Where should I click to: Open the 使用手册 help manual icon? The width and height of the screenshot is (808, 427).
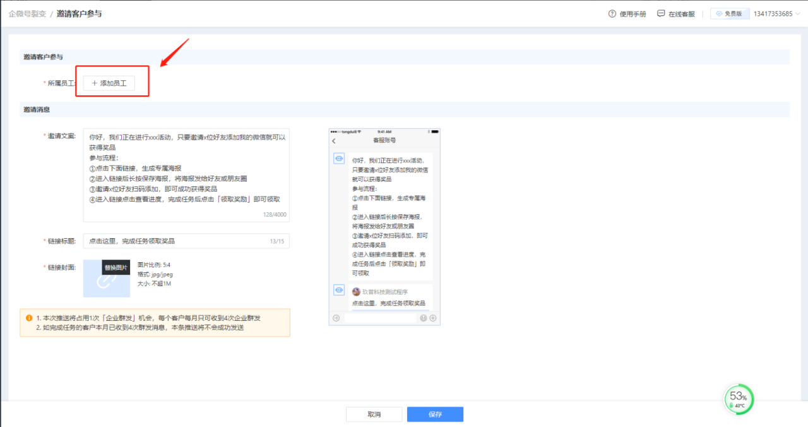[611, 13]
